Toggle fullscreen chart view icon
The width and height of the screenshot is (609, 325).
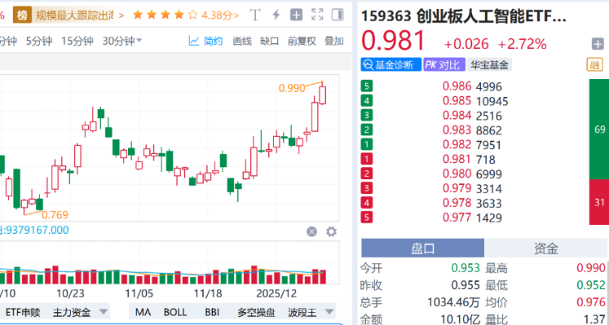pyautogui.click(x=317, y=15)
